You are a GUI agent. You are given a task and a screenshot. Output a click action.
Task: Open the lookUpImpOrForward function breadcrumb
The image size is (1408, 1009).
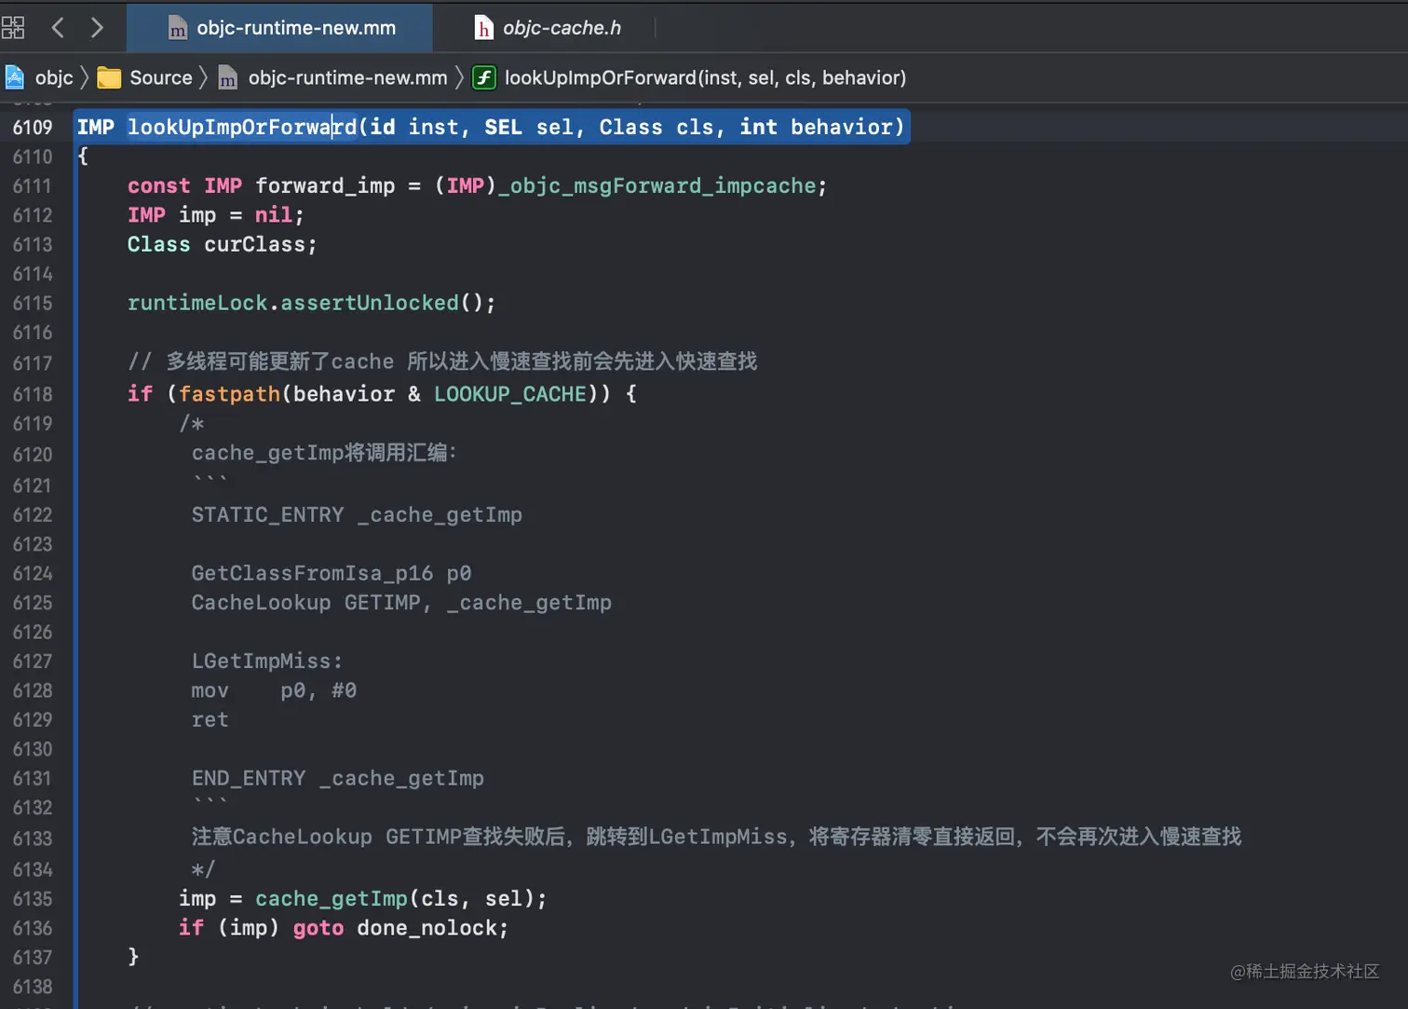[705, 77]
